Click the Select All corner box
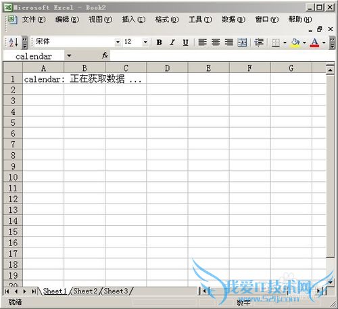Screen dimensions: 338x309 (x=13, y=68)
